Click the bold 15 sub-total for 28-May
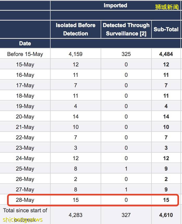This screenshot has height=224, width=182. 166,200
